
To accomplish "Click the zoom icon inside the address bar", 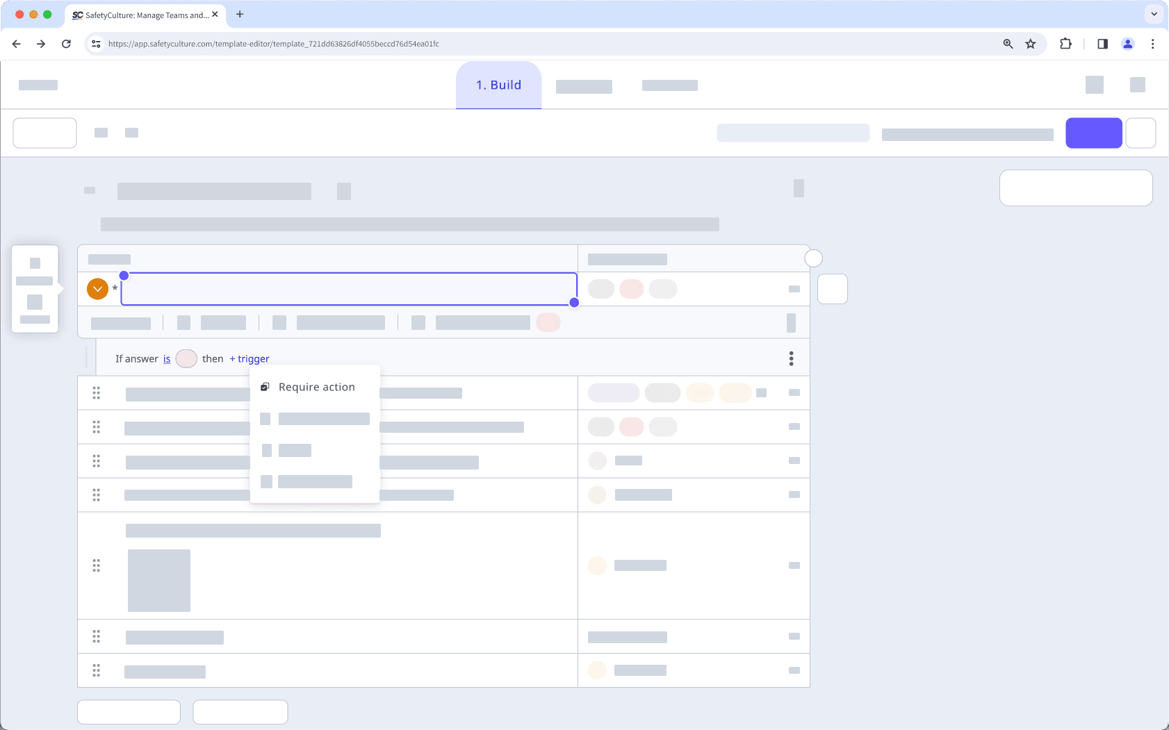I will (x=1007, y=43).
